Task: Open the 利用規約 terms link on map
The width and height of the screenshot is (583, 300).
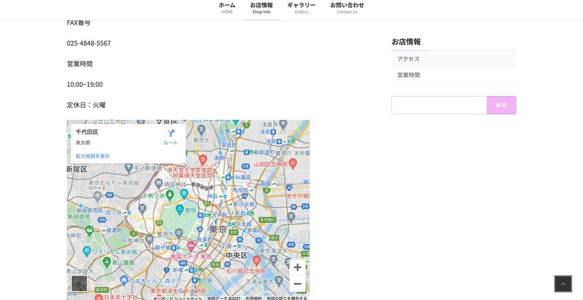Action: tap(254, 298)
